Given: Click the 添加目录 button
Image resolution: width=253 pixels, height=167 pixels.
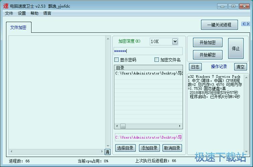Looking at the screenshot, I should click(149, 148).
